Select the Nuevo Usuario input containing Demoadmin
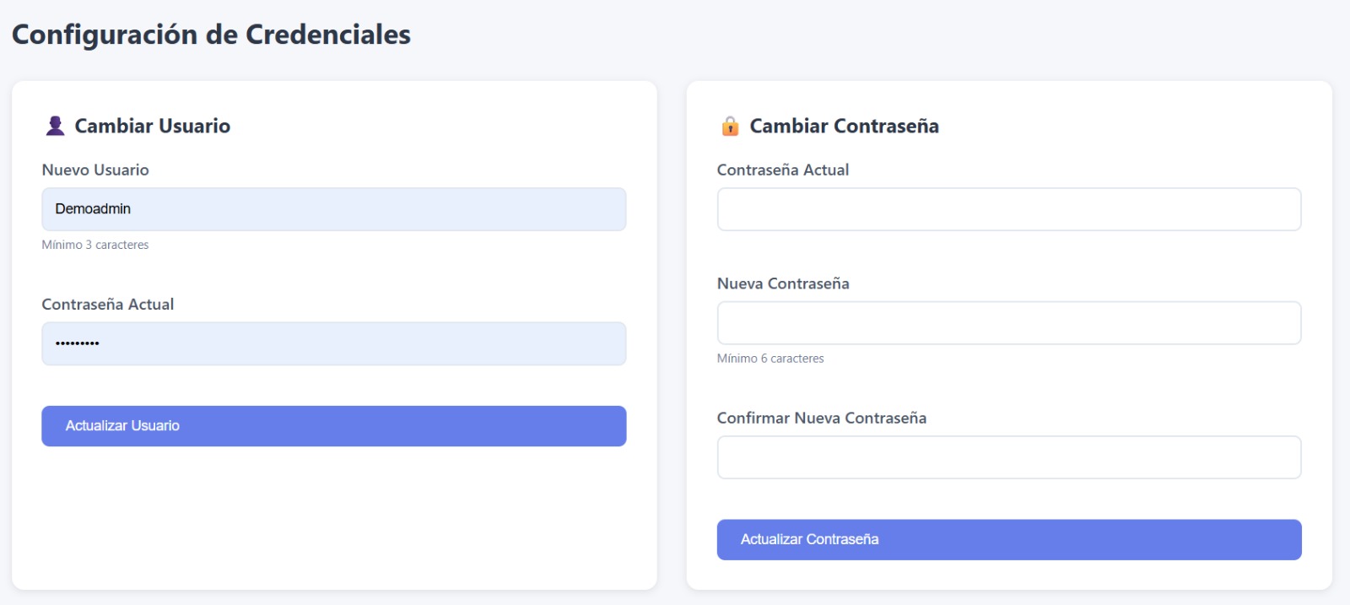Viewport: 1350px width, 605px height. pyautogui.click(x=333, y=208)
